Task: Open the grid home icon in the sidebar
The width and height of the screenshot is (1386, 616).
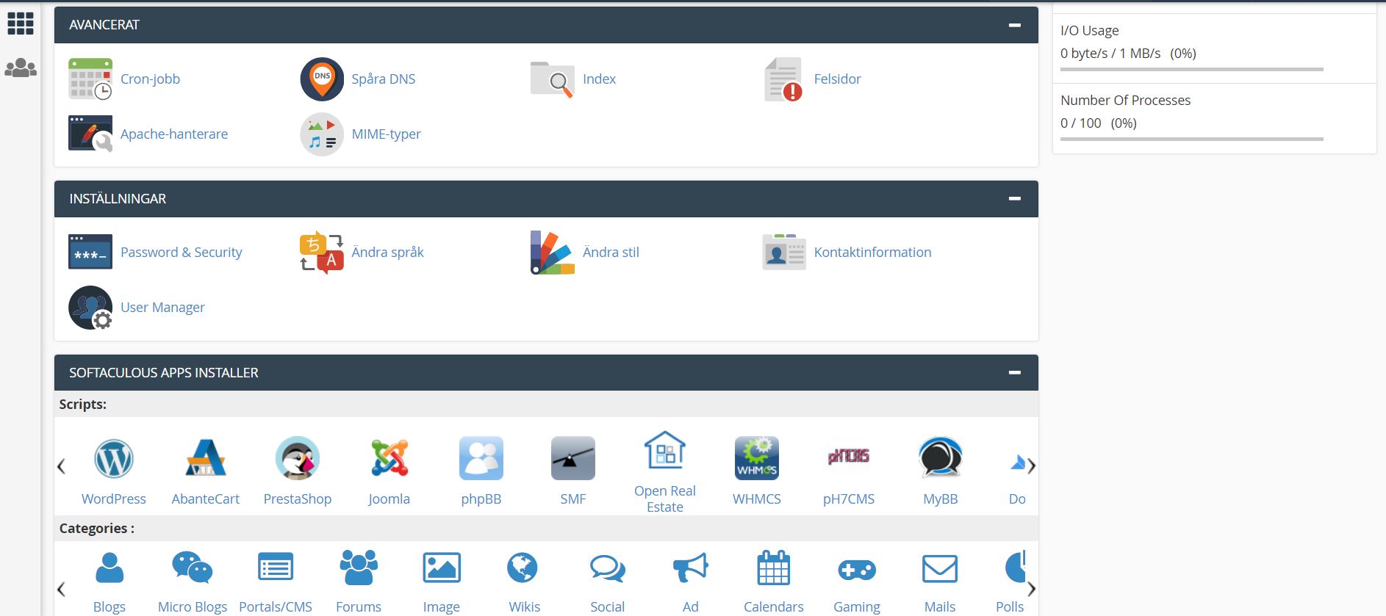Action: 21,23
